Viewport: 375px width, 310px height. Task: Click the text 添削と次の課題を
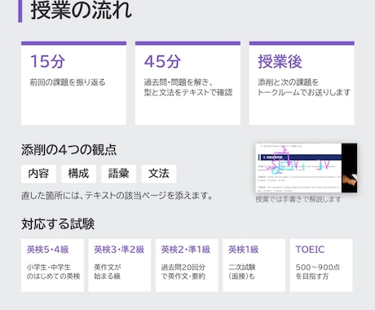coord(288,82)
